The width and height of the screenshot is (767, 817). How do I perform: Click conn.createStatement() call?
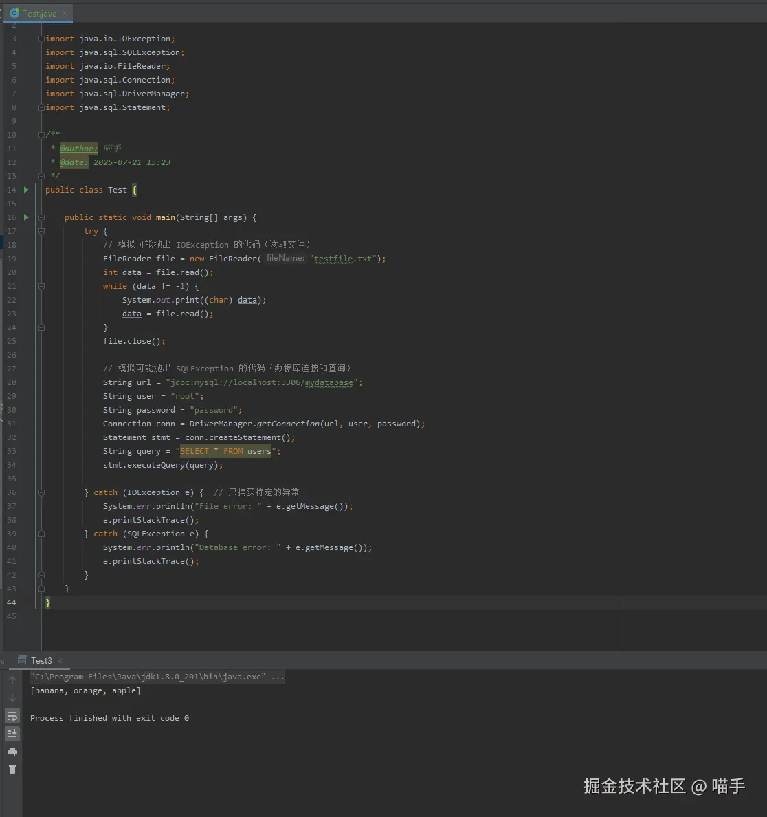(240, 437)
